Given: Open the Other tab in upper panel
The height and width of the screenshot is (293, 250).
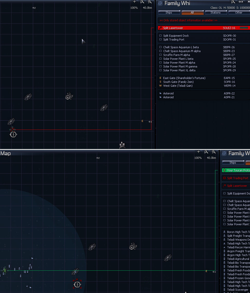Looking at the screenshot, I should 239,13.
